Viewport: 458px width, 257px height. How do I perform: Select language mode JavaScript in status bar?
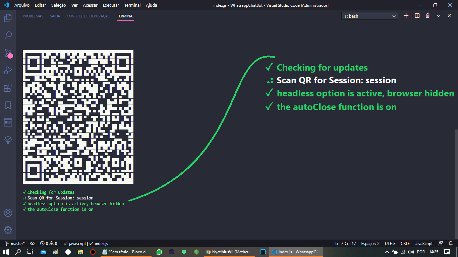coord(424,244)
